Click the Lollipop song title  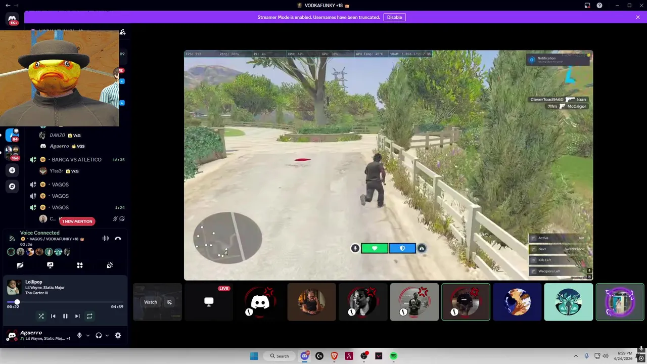pos(34,282)
